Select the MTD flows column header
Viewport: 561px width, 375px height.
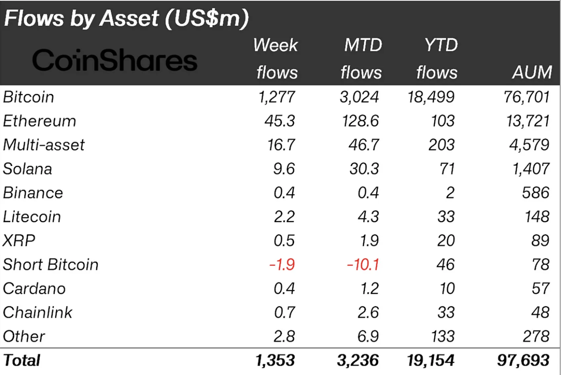361,59
